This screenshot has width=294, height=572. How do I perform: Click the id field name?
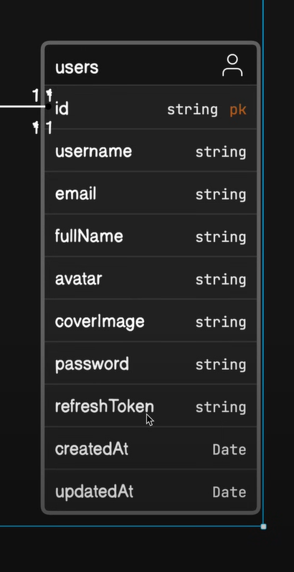pyautogui.click(x=62, y=109)
